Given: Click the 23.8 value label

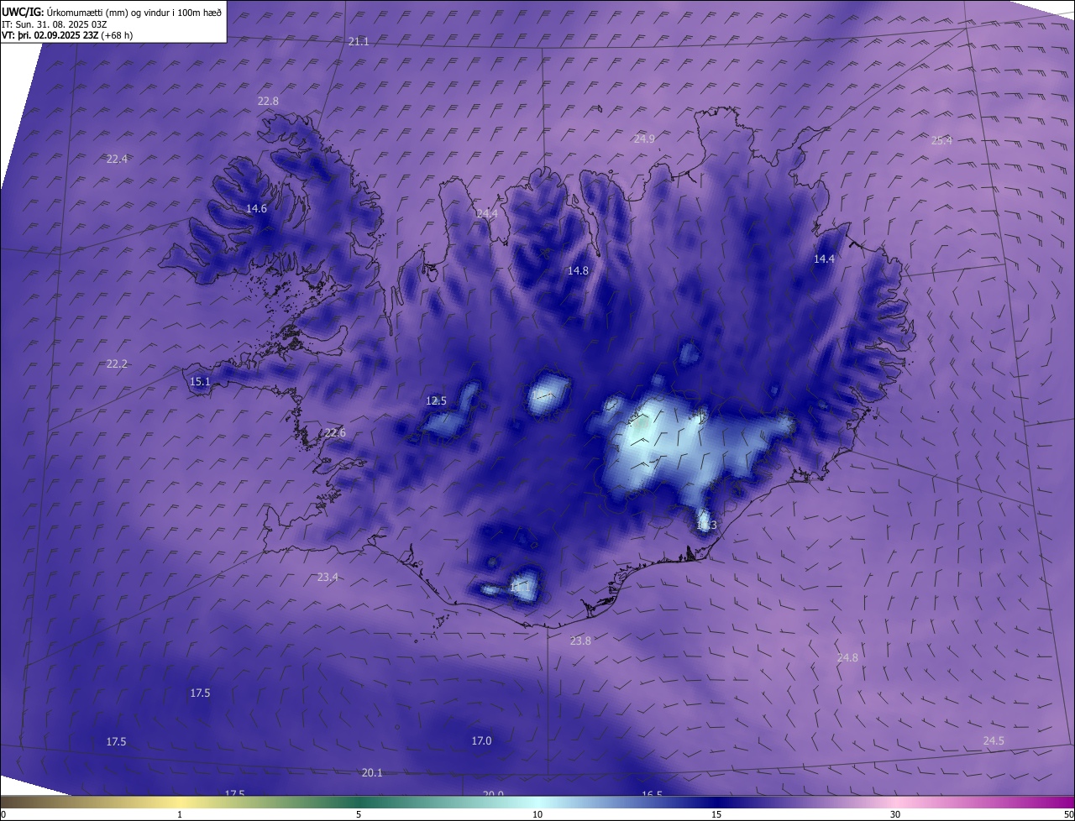Looking at the screenshot, I should (x=580, y=641).
